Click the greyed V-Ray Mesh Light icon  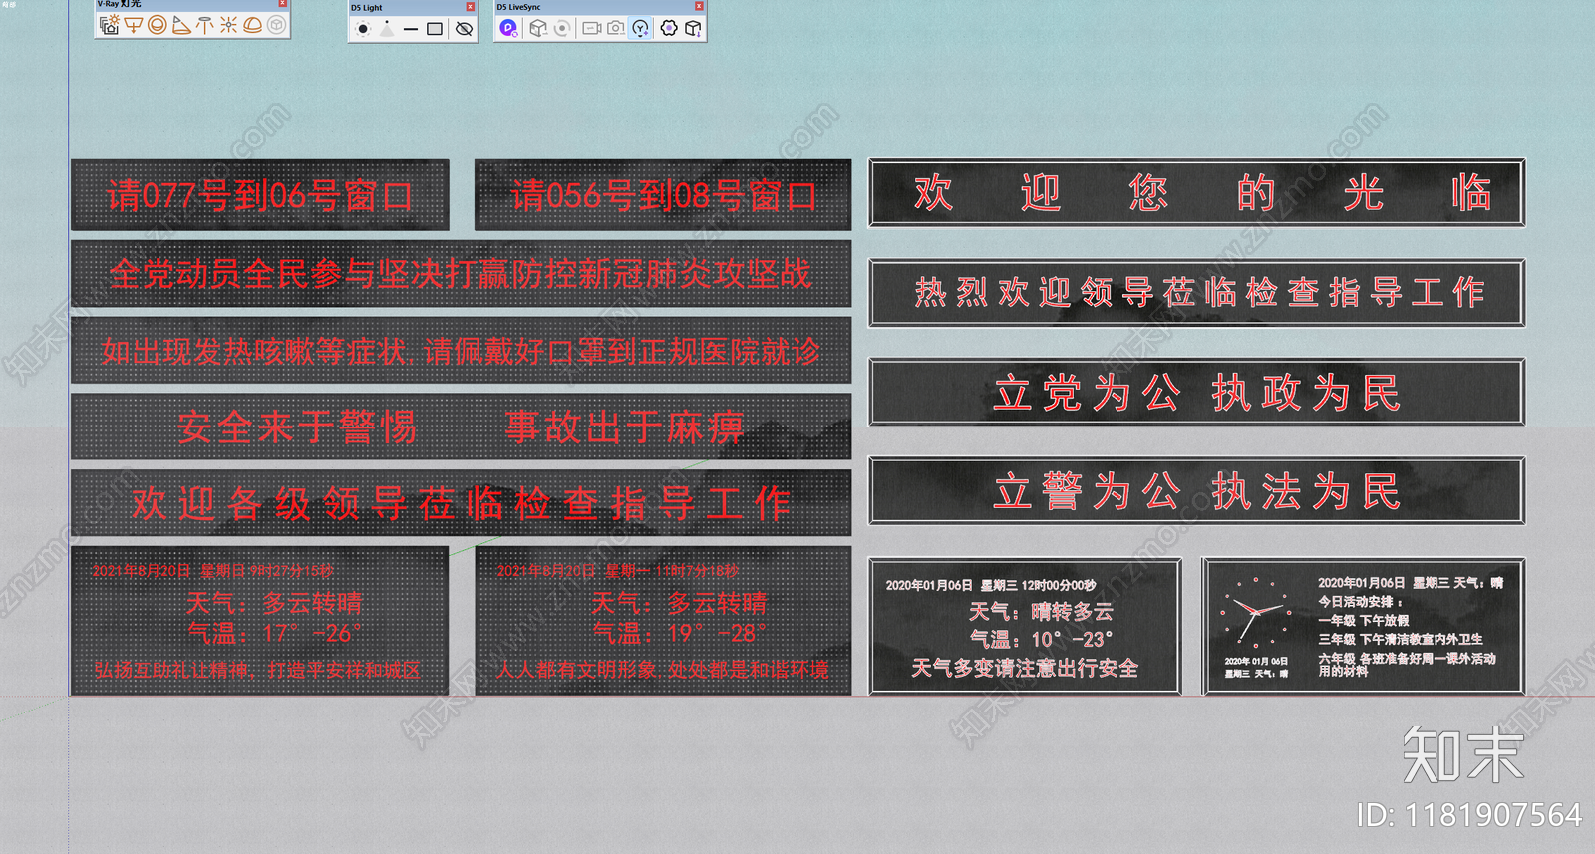click(x=276, y=25)
